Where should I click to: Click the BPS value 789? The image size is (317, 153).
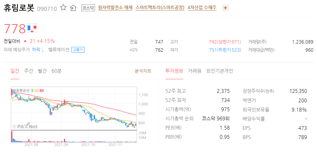coord(303,137)
